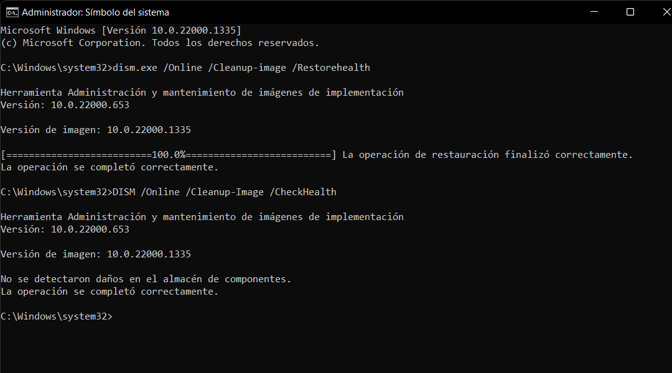Minimize the Símbolo del sistema window
Viewport: 672px width, 373px height.
[594, 12]
